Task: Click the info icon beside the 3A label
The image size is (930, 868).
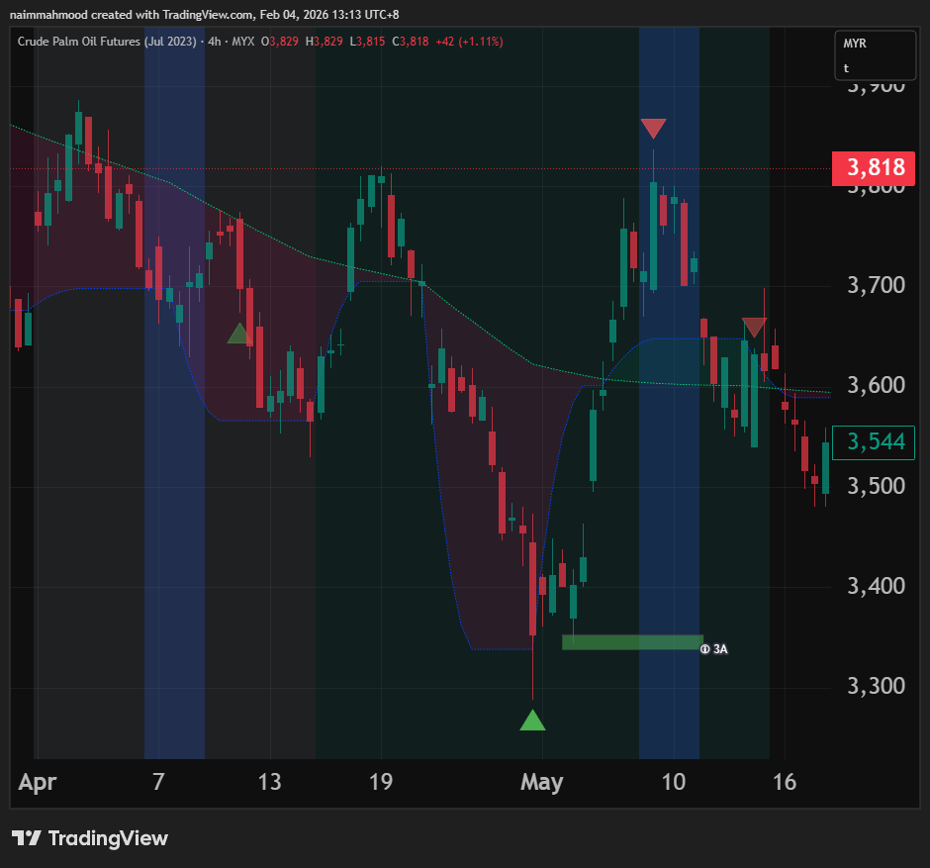Action: coord(704,649)
